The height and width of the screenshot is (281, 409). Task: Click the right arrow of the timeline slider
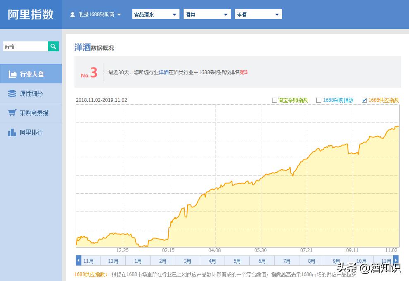click(396, 261)
